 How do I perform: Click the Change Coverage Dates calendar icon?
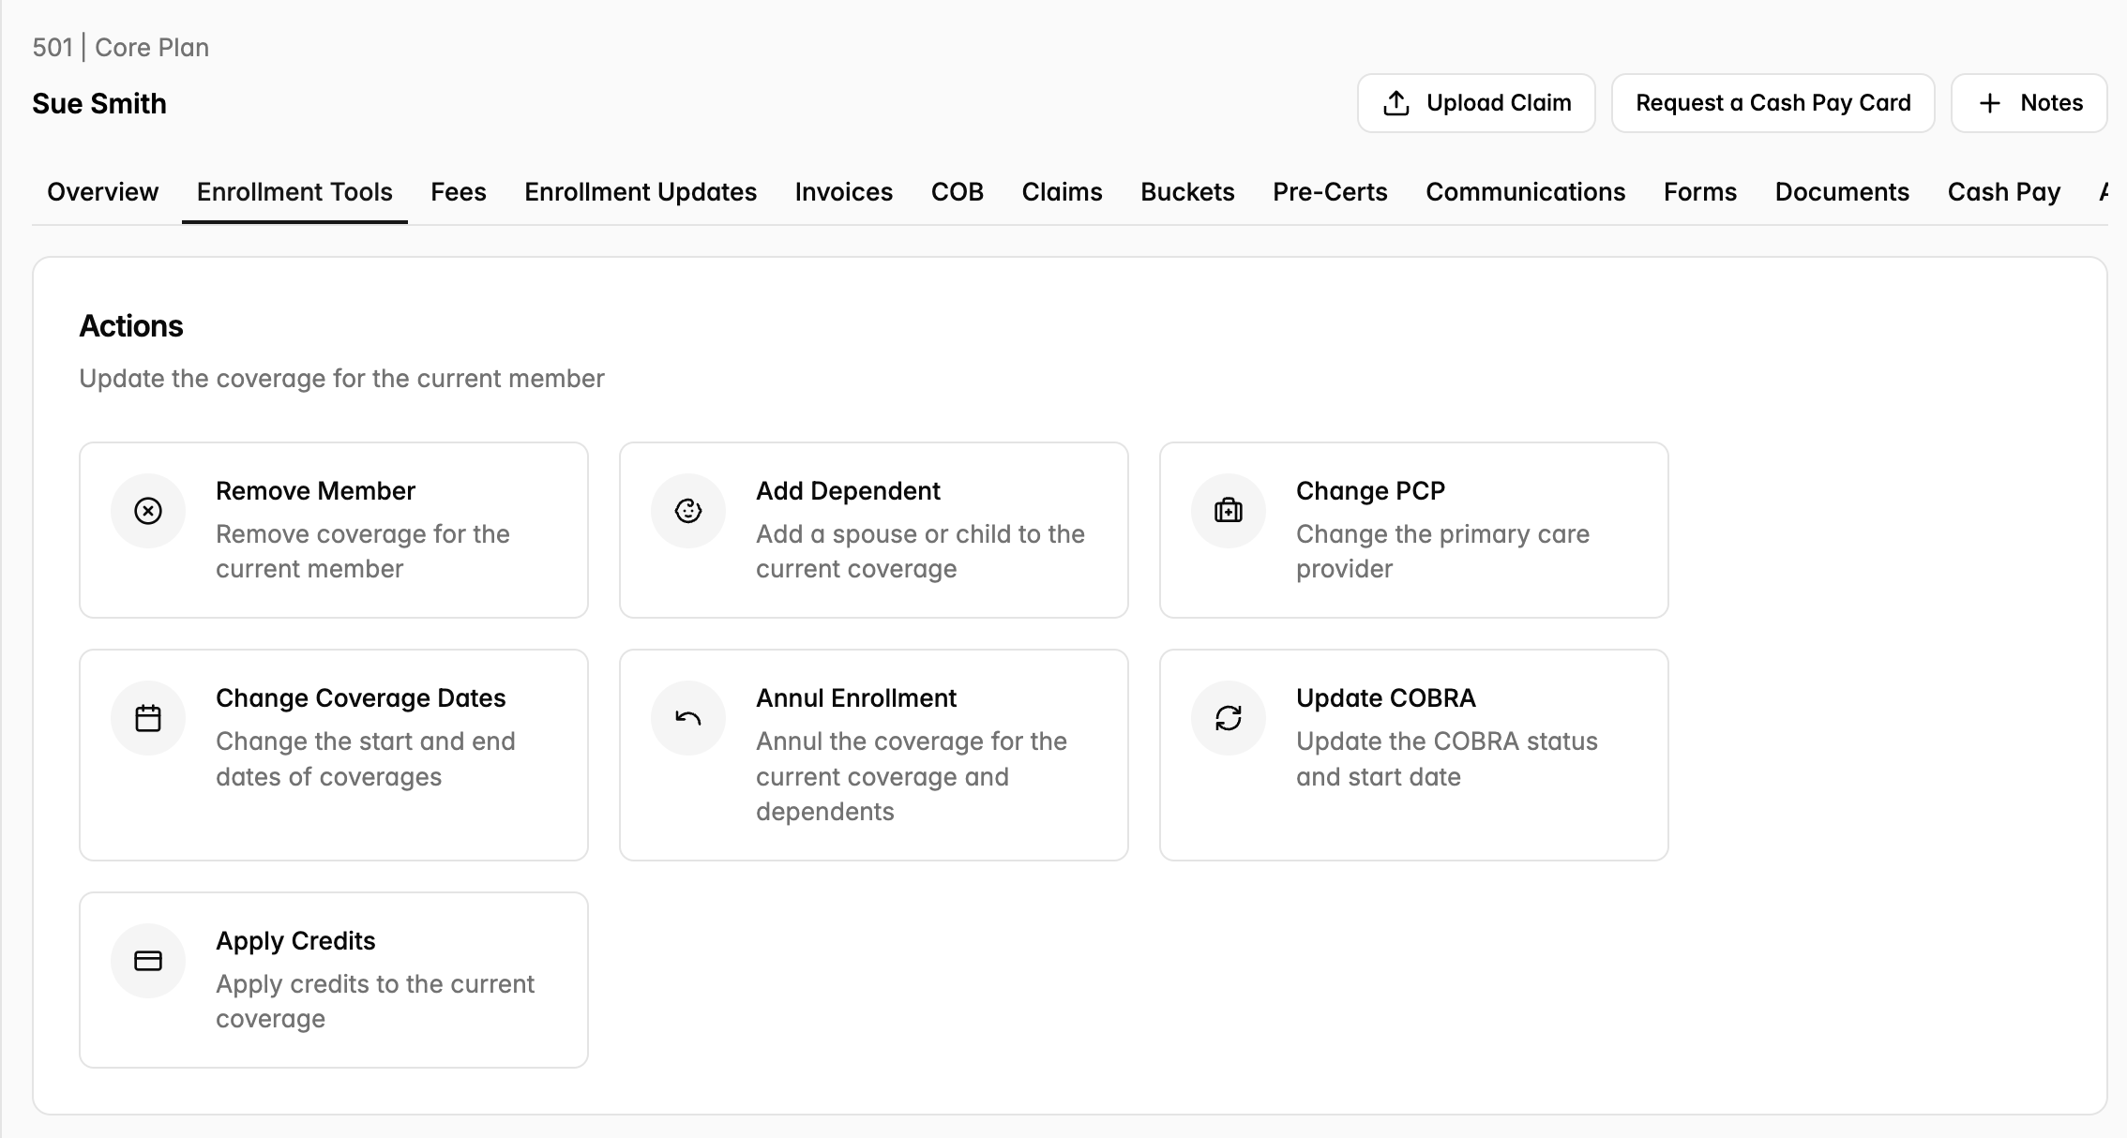coord(148,718)
